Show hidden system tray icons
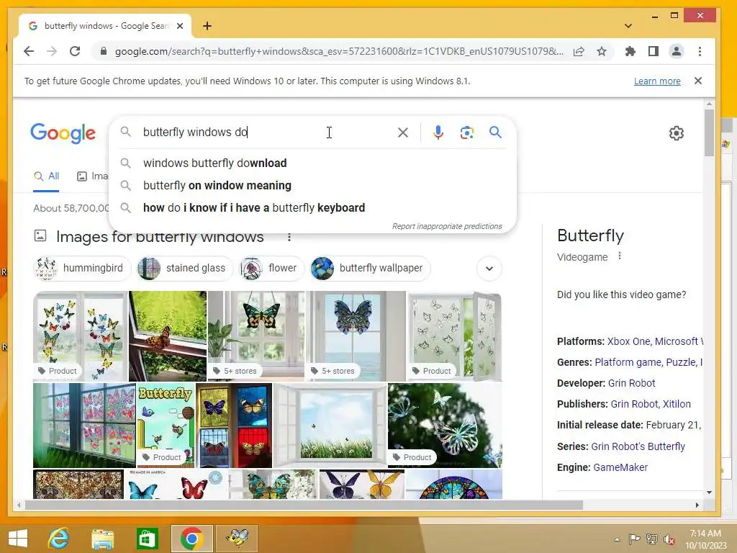Image resolution: width=737 pixels, height=553 pixels. (x=617, y=539)
